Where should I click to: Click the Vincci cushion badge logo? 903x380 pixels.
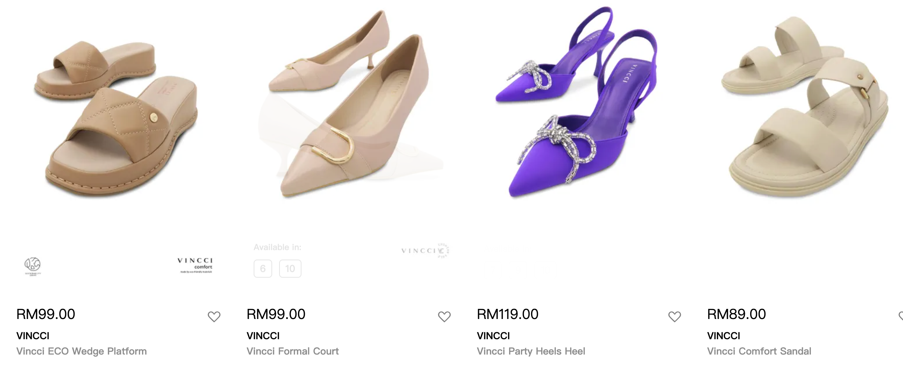(x=426, y=250)
